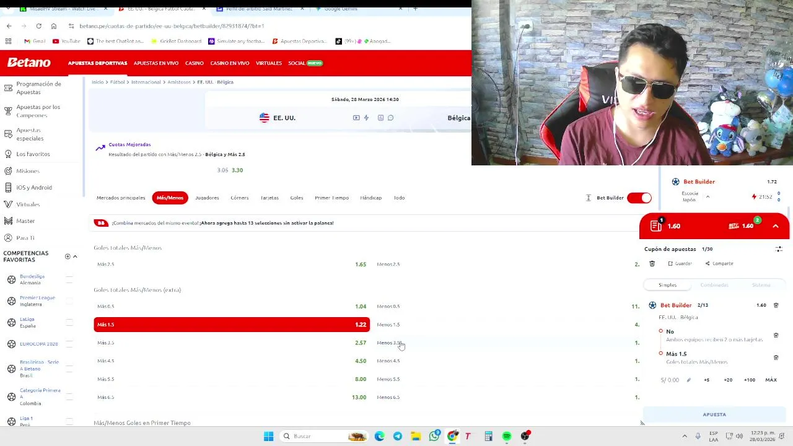Show hidden system tray icons chevron
Viewport: 793px width, 446px height.
[685, 436]
